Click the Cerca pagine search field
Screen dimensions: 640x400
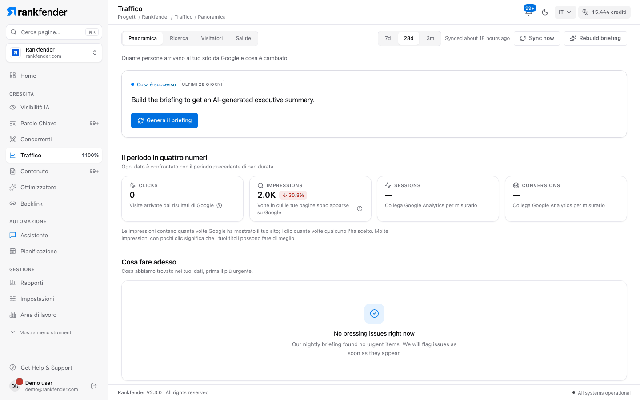54,32
